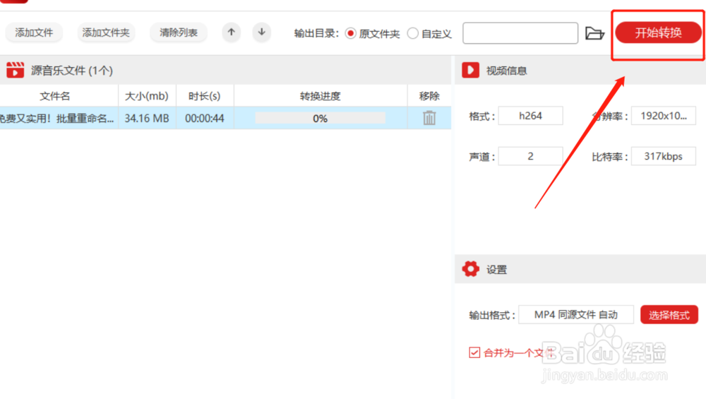This screenshot has width=706, height=399.
Task: Click the 视频信息 panel title
Action: point(506,71)
